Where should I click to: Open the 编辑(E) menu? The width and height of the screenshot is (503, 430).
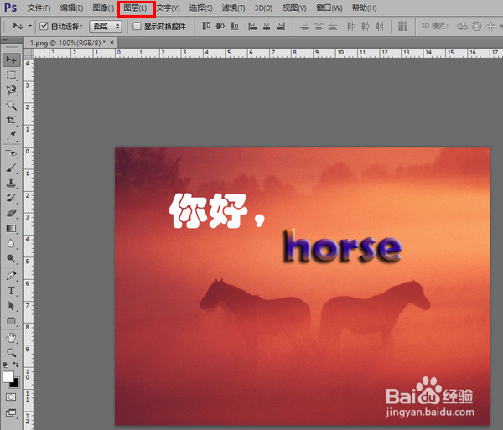pos(71,8)
